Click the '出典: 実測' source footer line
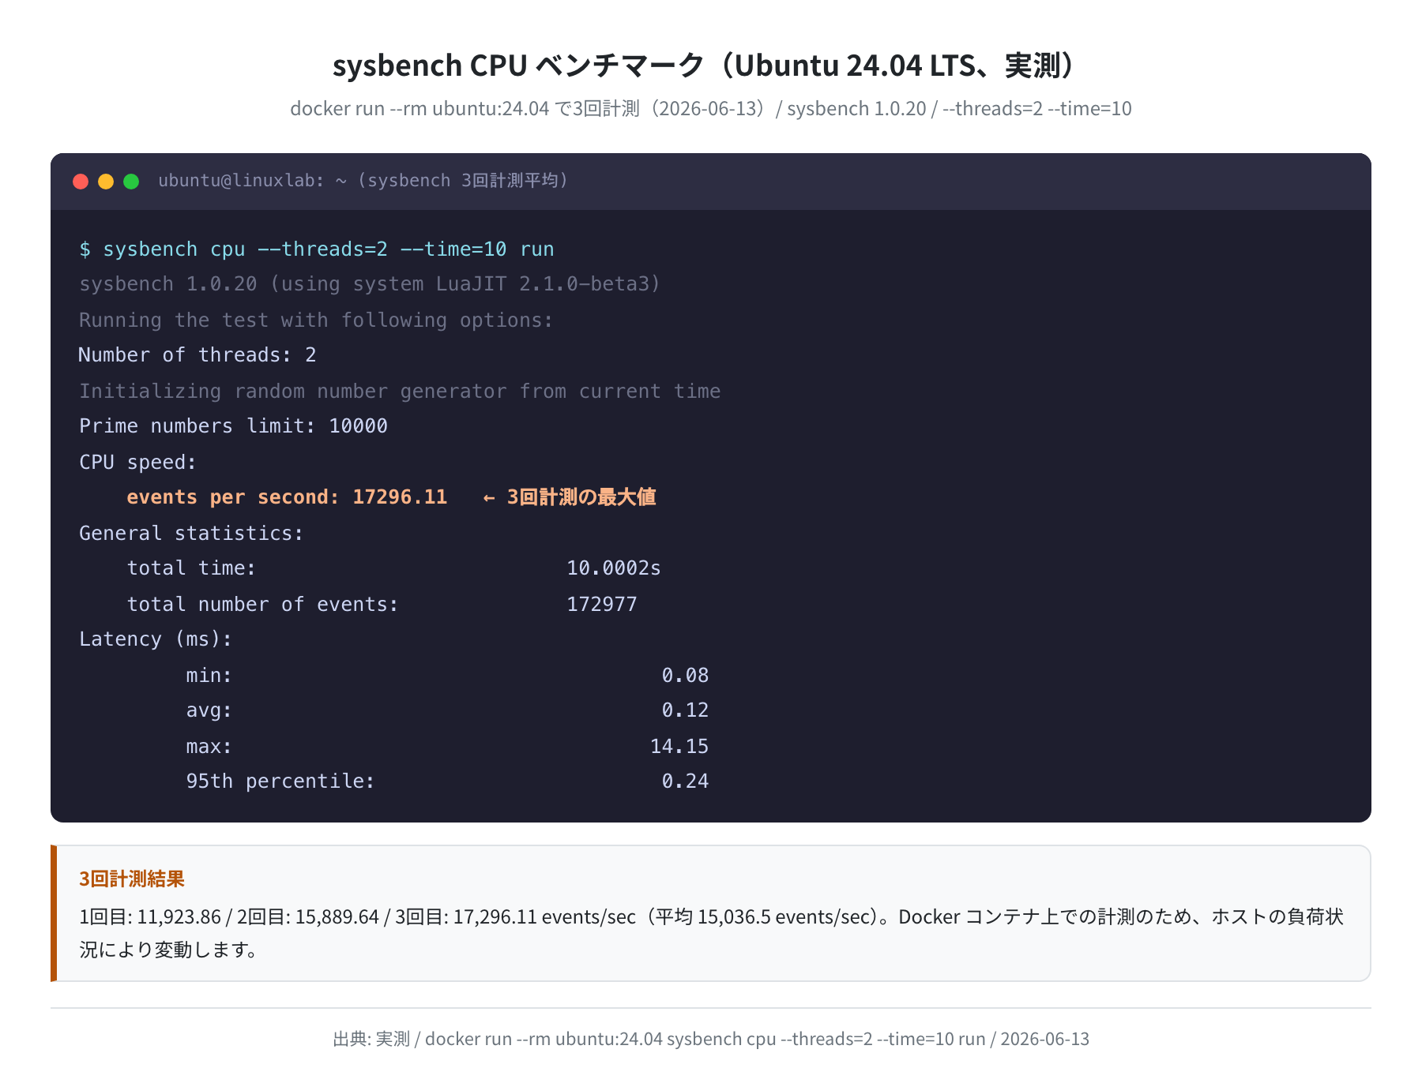 pos(711,1039)
